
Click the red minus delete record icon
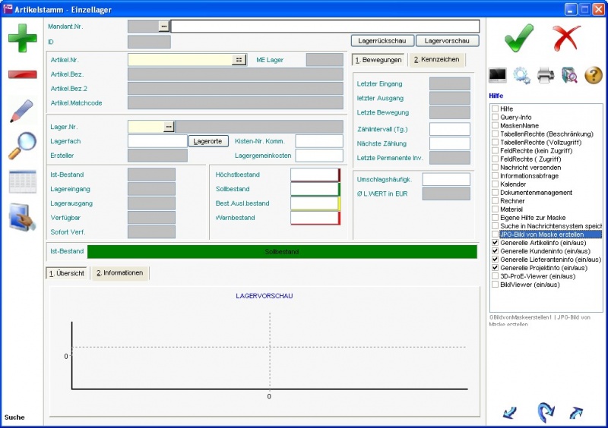(22, 74)
